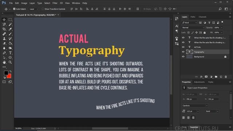Toggle the Auto-Select checkbox
Image resolution: width=233 pixels, height=131 pixels.
[x=14, y=9]
